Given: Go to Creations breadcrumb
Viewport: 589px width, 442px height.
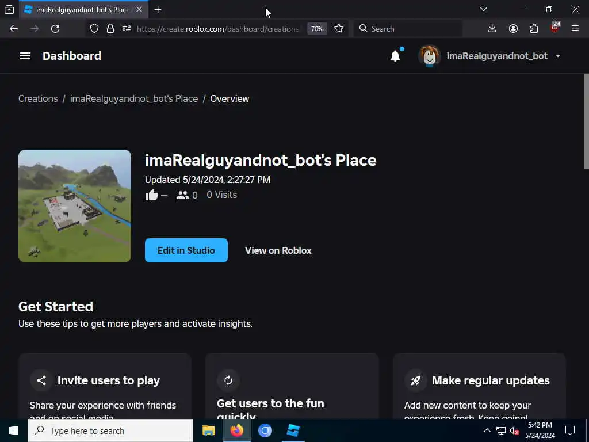Looking at the screenshot, I should click(x=38, y=98).
